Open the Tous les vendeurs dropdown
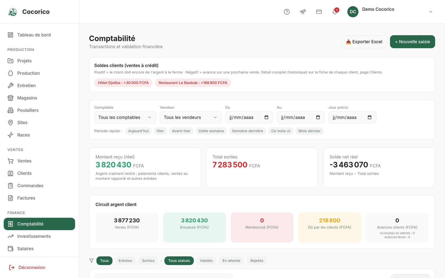 [x=191, y=117]
